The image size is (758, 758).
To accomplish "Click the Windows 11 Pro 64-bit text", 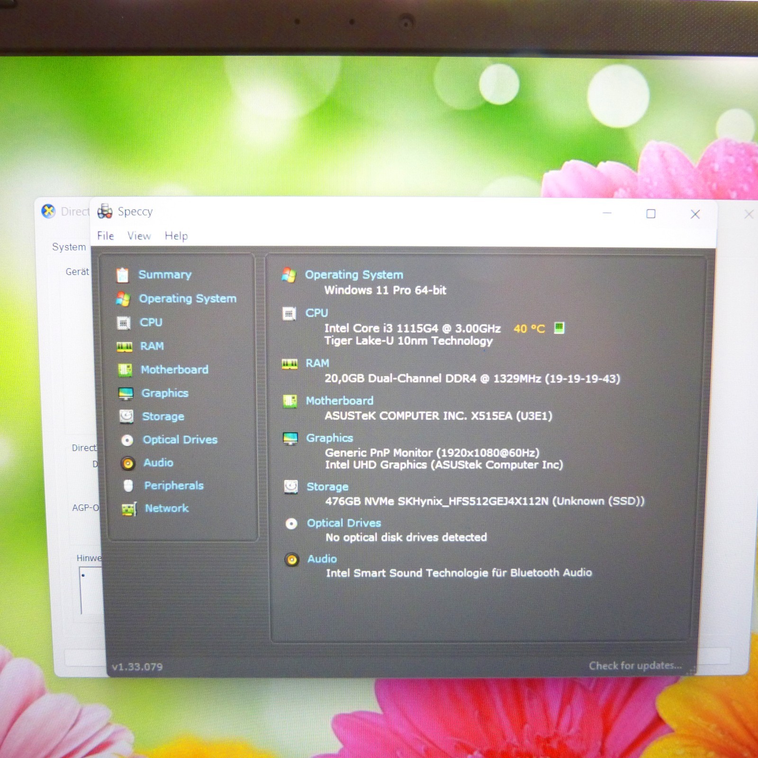I will (x=385, y=290).
